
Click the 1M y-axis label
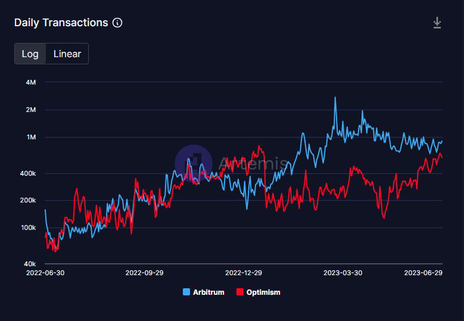click(x=31, y=138)
